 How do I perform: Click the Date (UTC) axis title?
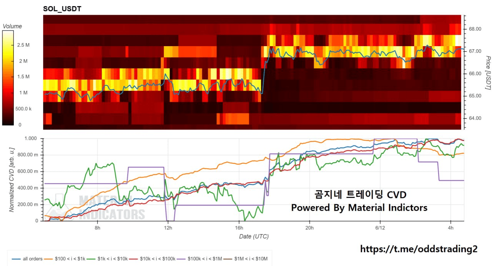254,236
